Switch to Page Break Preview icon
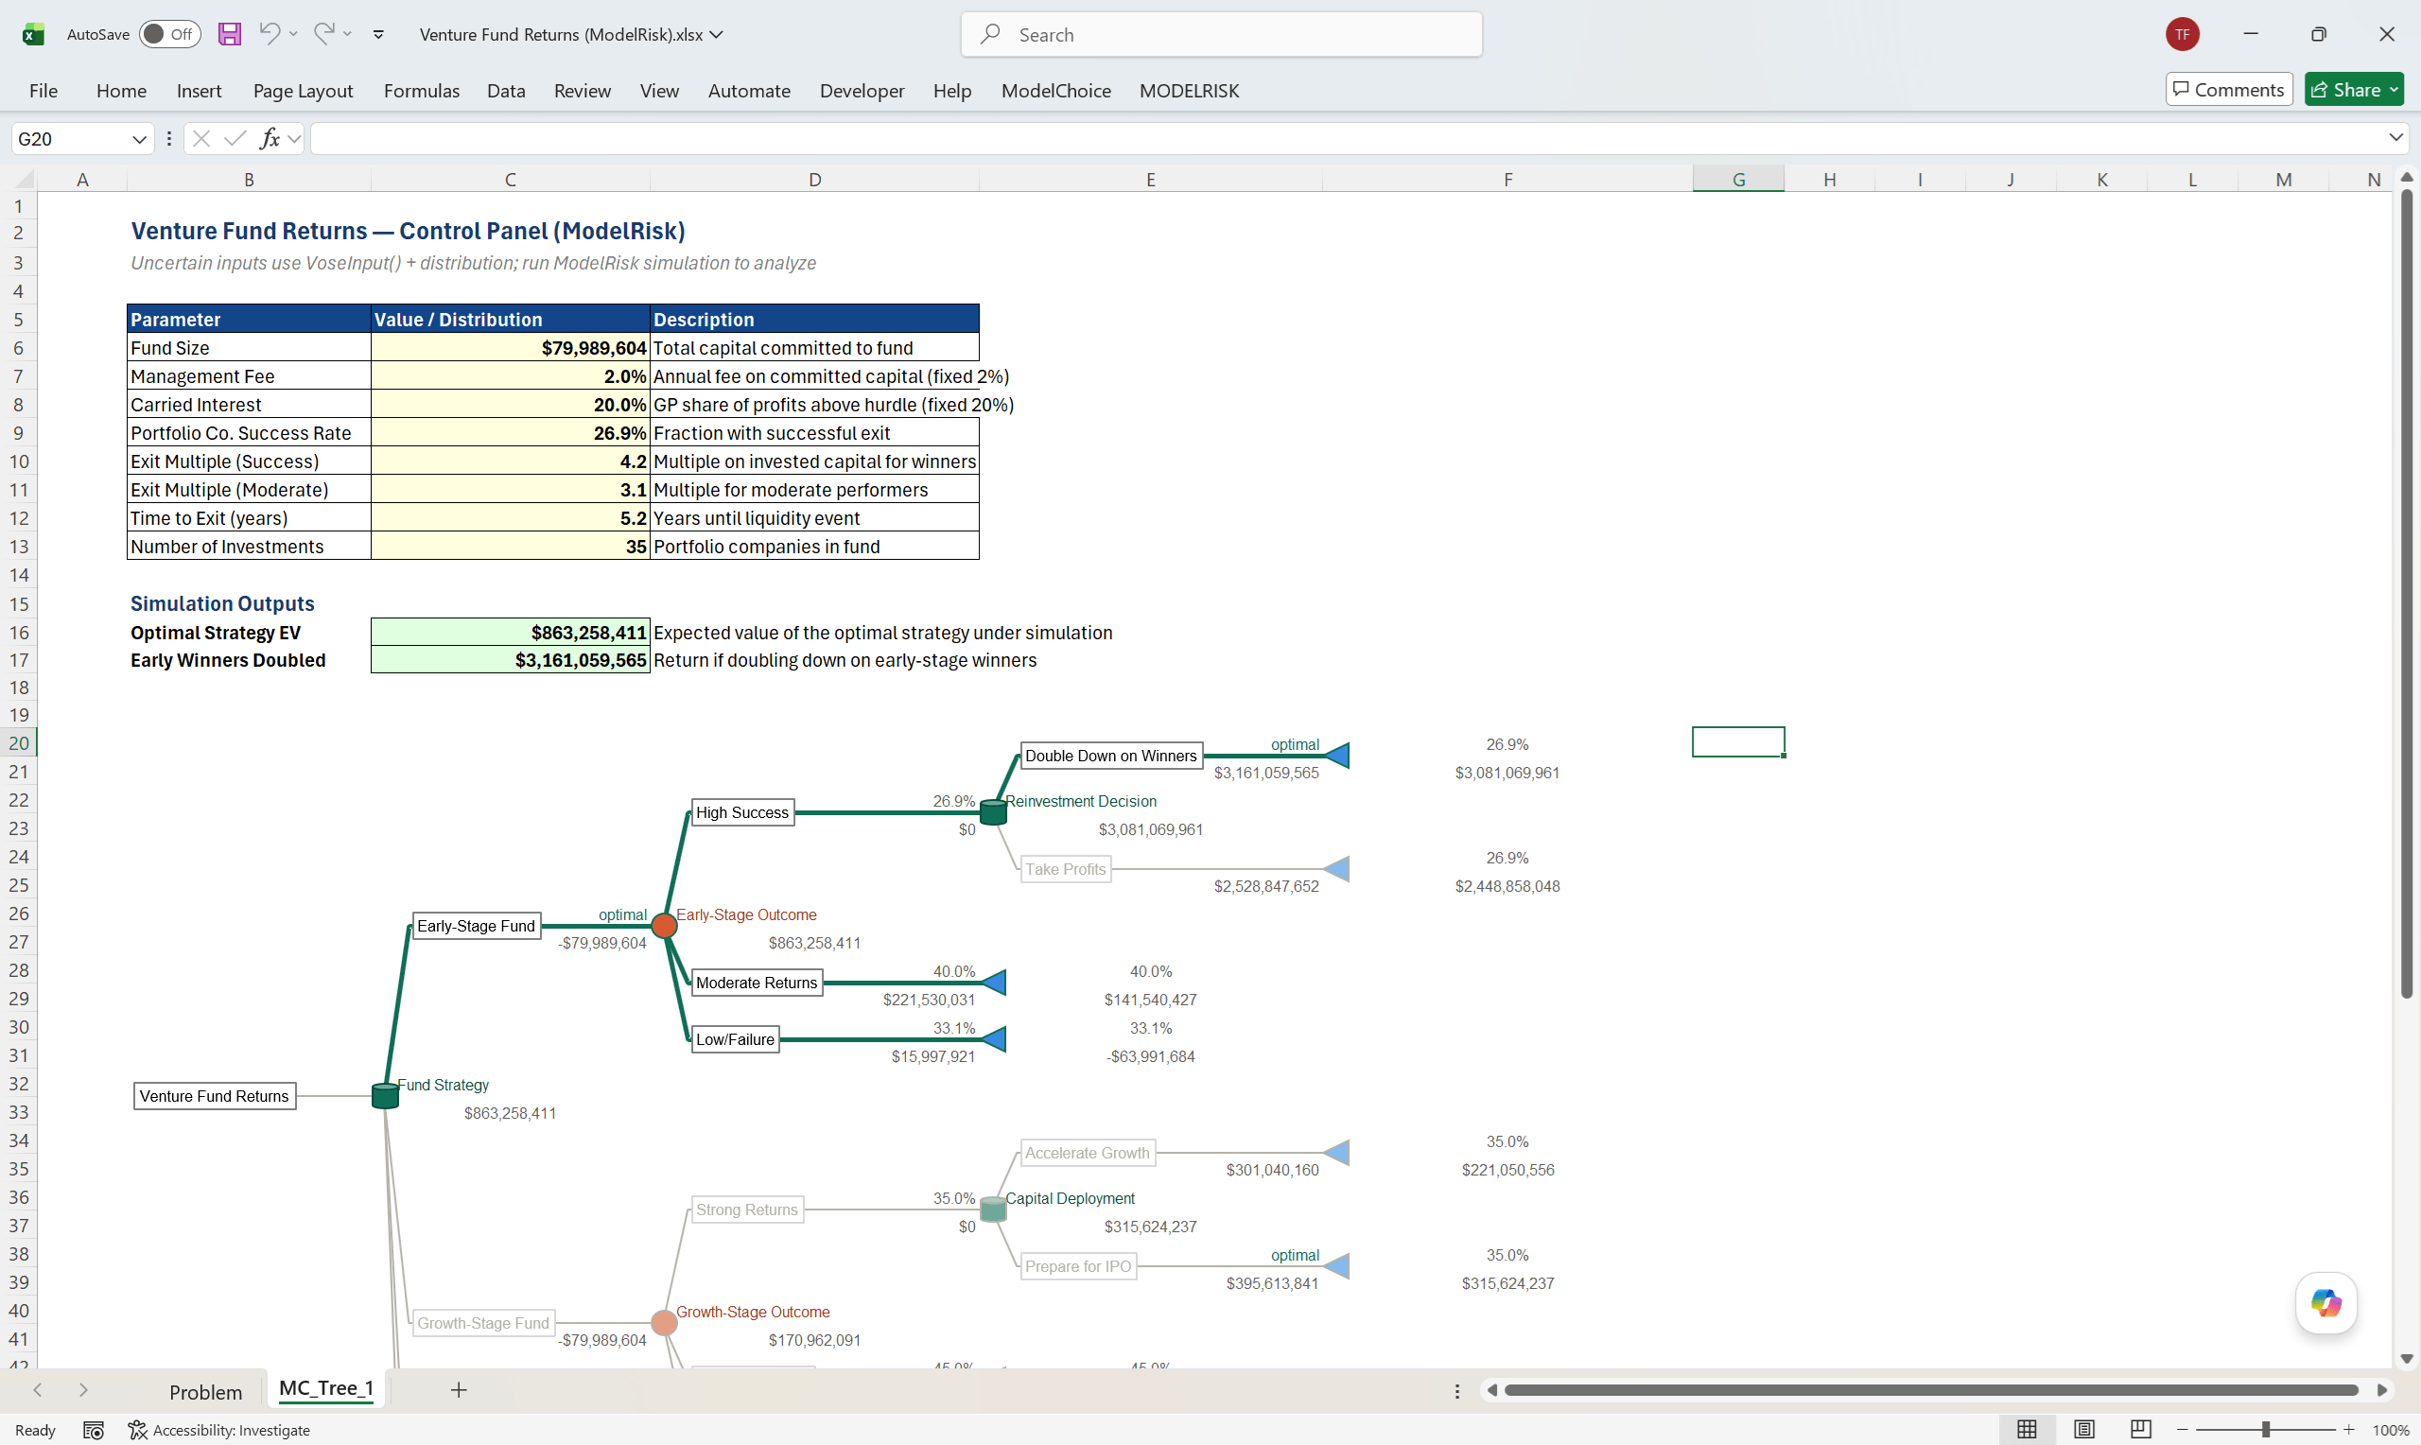2421x1445 pixels. (x=2140, y=1428)
